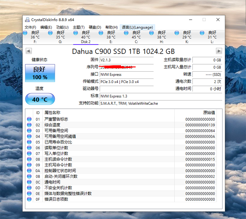
Task: Minimize the CrystalDiskInfo window
Action: click(x=191, y=20)
